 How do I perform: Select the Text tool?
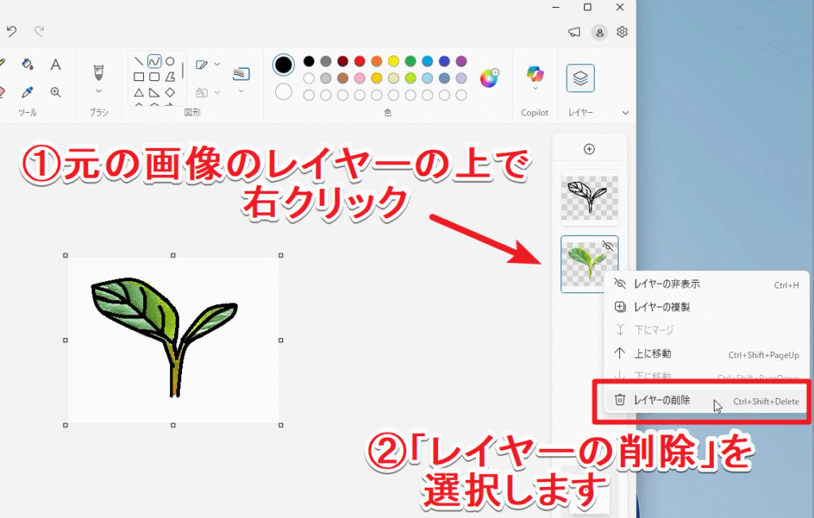point(56,64)
